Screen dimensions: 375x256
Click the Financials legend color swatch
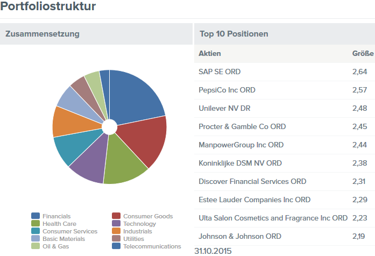[36, 216]
